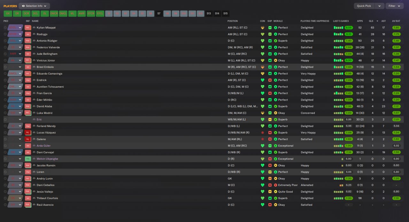Click Vinícius Júnior's Okay morale icon
This screenshot has height=222, width=409.
(x=275, y=61)
